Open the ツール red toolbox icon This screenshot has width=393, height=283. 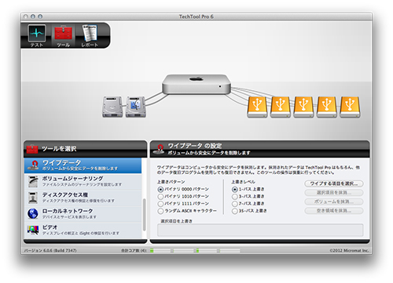click(x=63, y=34)
